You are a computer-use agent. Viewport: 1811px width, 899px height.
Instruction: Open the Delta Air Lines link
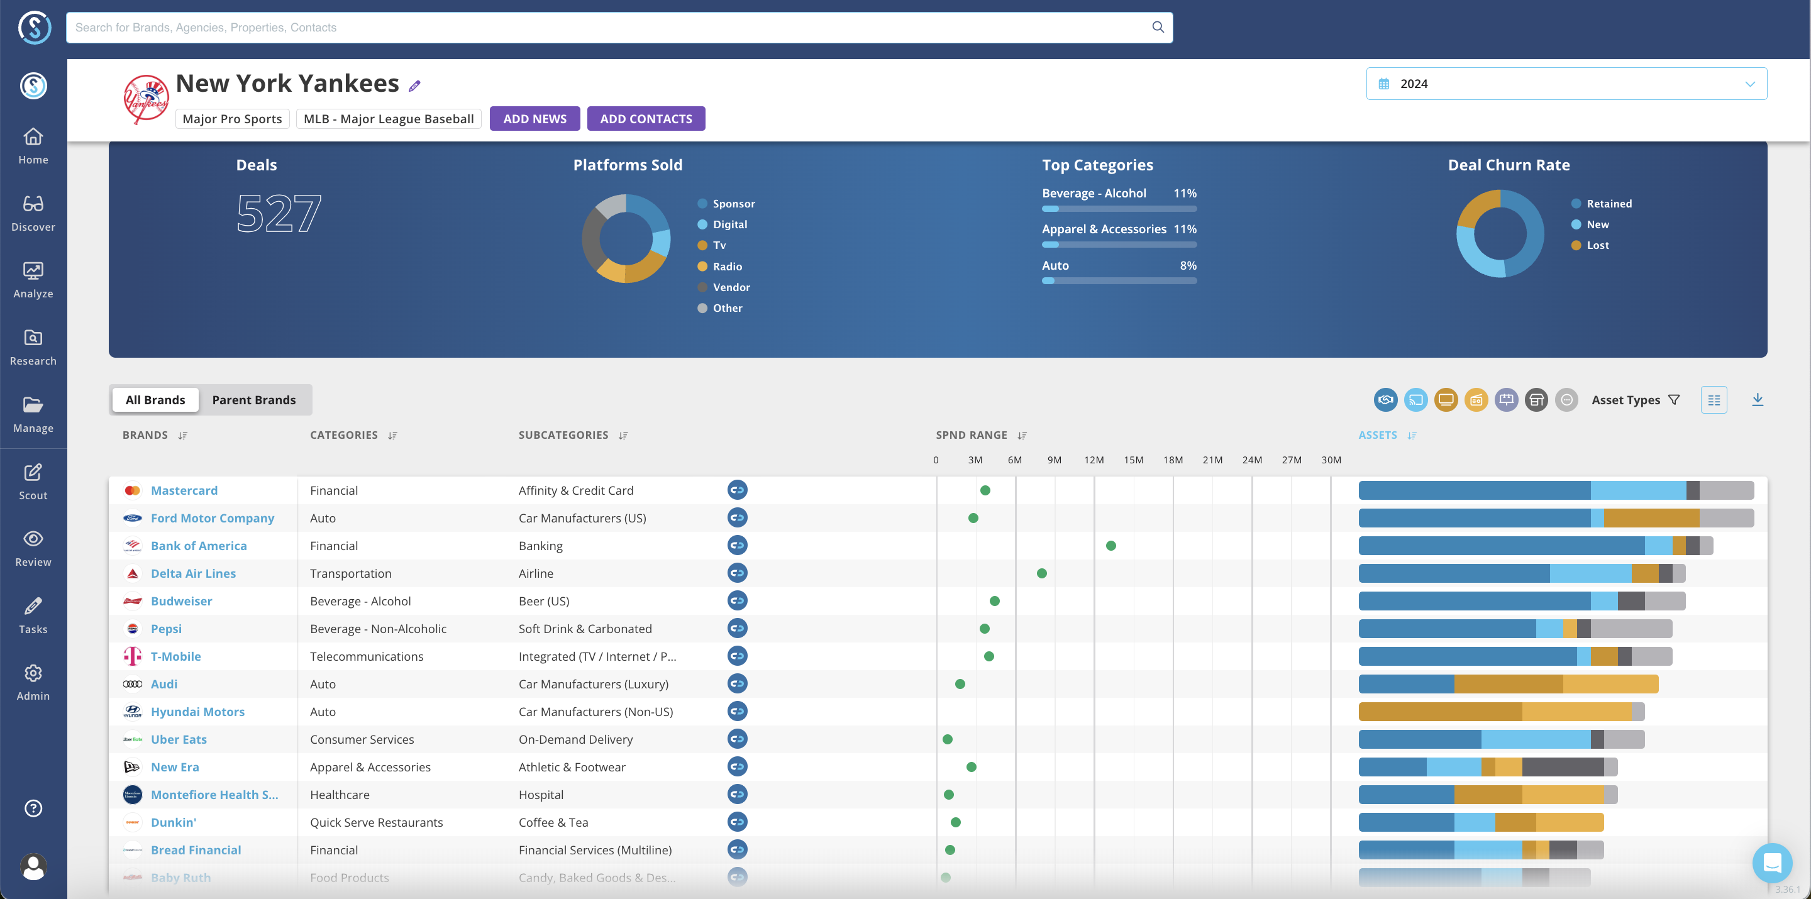(x=193, y=573)
